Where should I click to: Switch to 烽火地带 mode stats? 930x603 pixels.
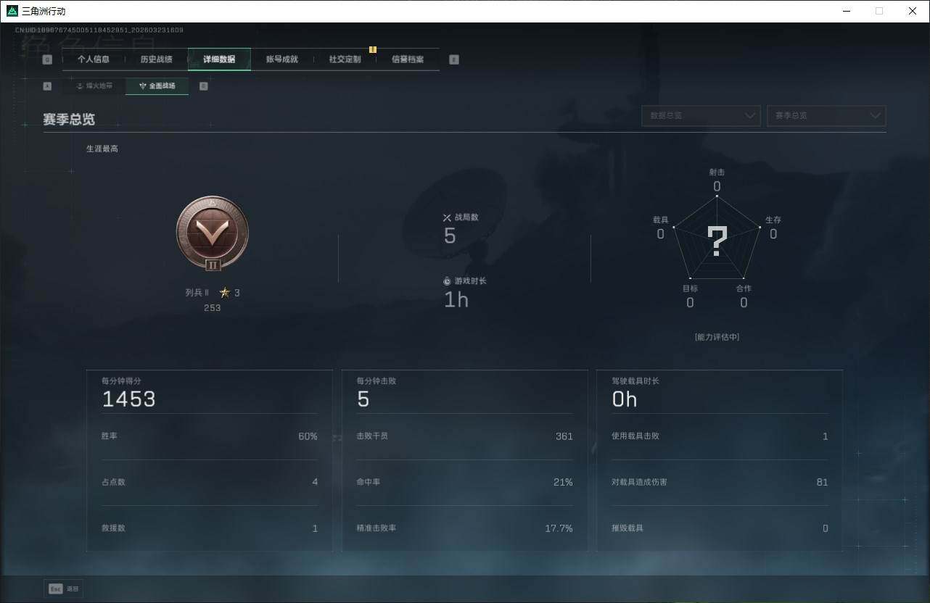point(94,86)
